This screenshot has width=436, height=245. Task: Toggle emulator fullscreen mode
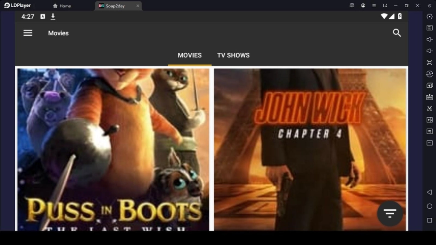[x=429, y=63]
